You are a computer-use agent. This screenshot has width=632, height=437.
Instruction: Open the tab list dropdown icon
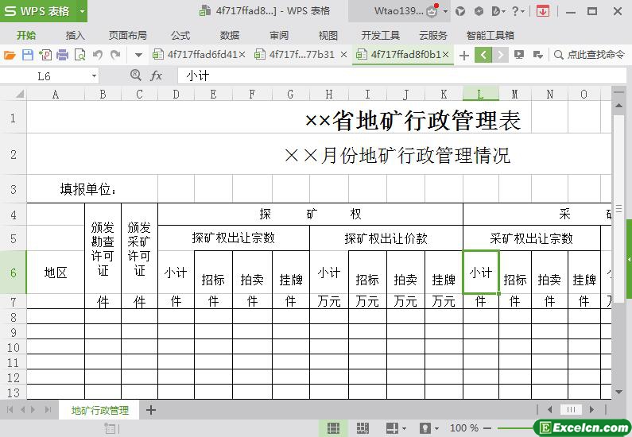click(x=537, y=54)
